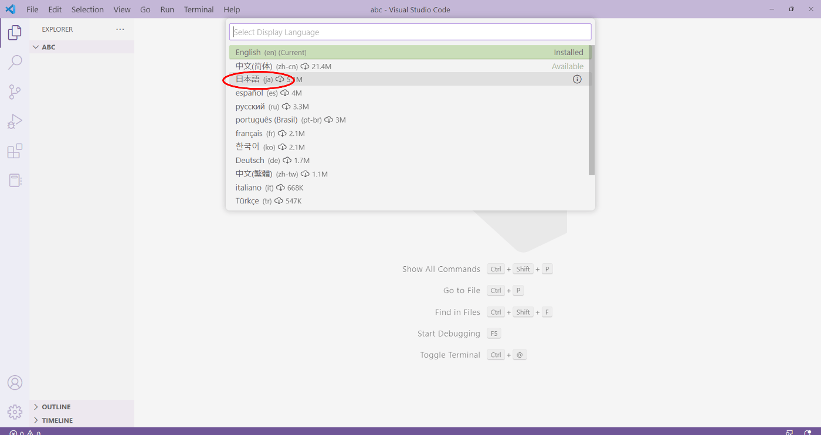The image size is (821, 435).
Task: Expand the TIMELINE section
Action: pos(82,420)
